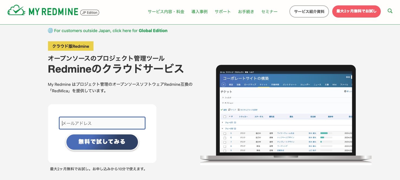Image resolution: width=400 pixels, height=180 pixels.
Task: Click the red 最大2ヶ月無料でお試し button
Action: [x=356, y=11]
